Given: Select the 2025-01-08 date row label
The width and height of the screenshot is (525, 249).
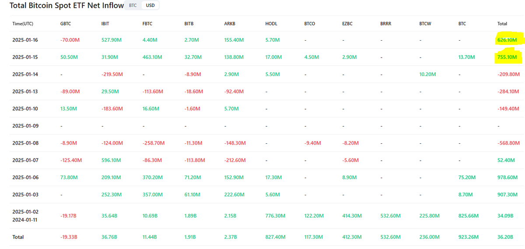Looking at the screenshot, I should click(25, 143).
